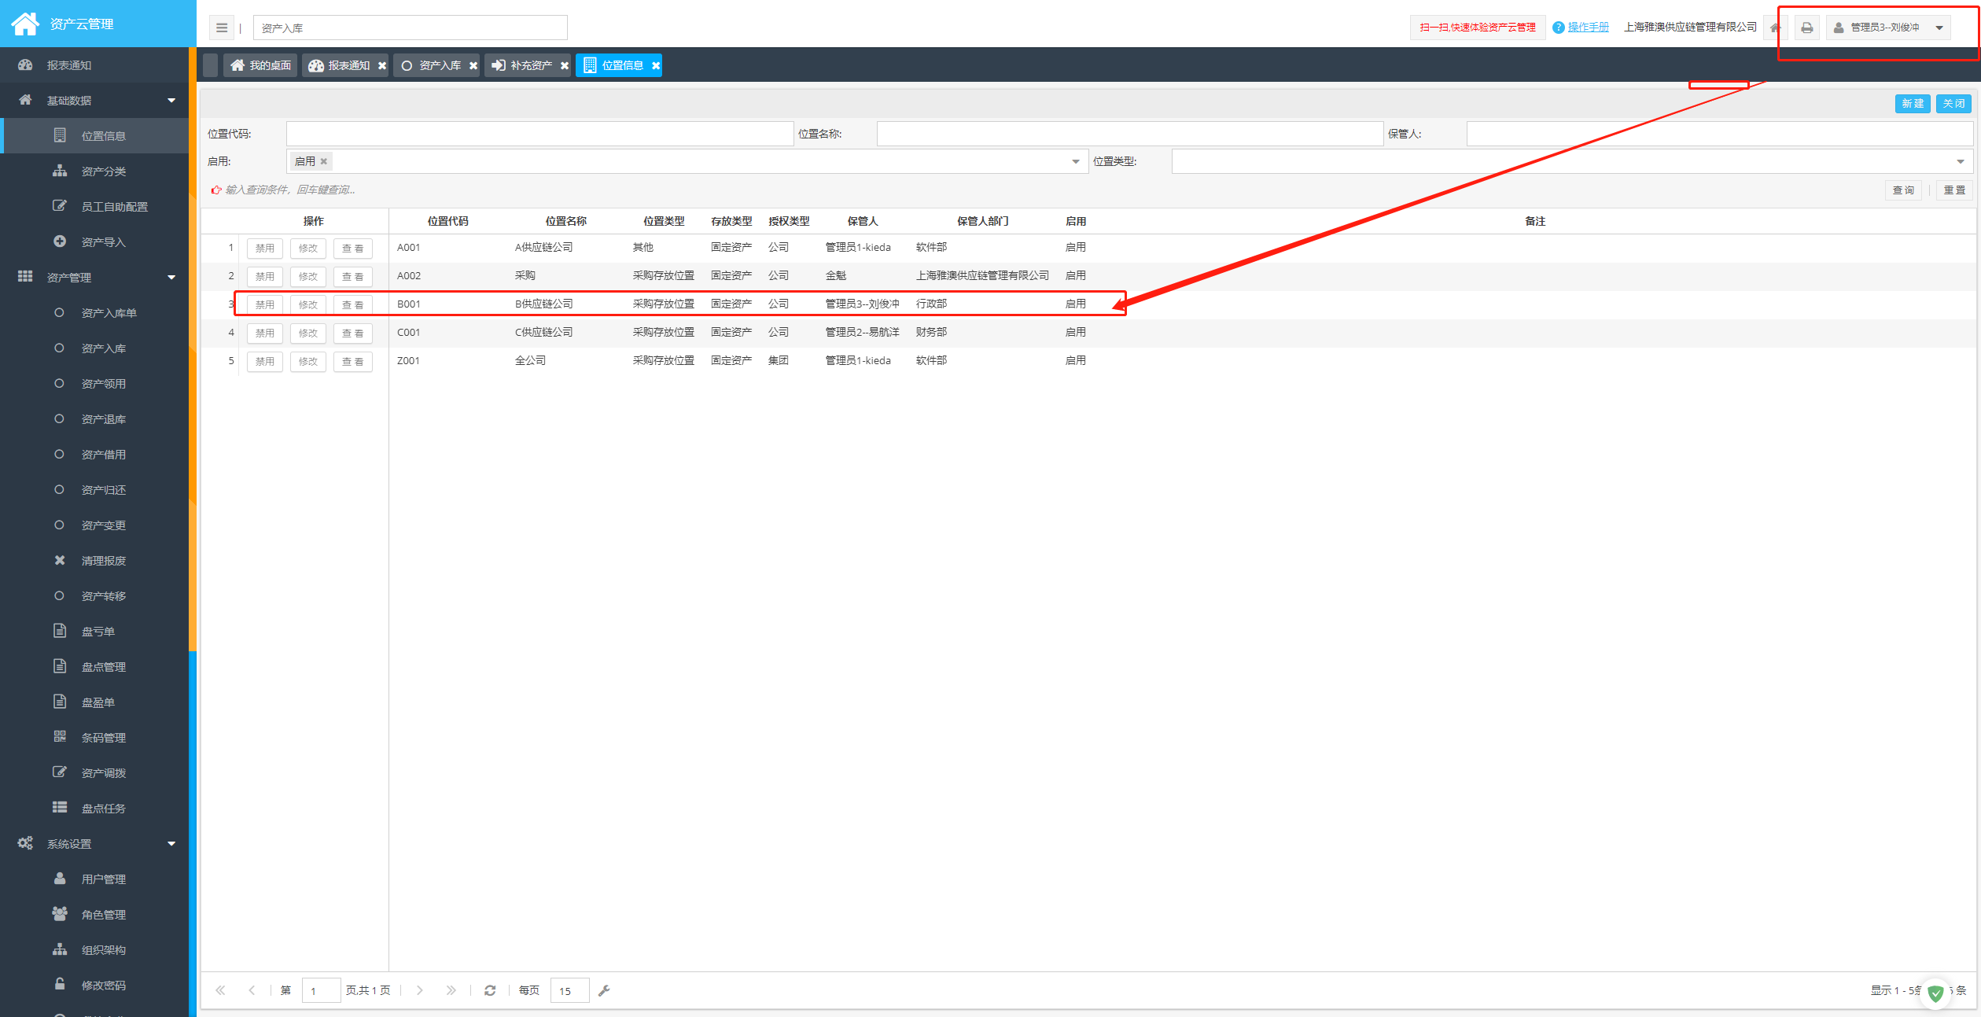
Task: Open 清理报废 in the sidebar
Action: coord(94,561)
